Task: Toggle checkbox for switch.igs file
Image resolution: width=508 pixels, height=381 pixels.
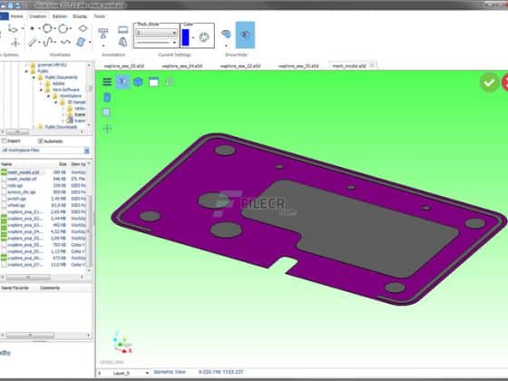Action: 4,199
